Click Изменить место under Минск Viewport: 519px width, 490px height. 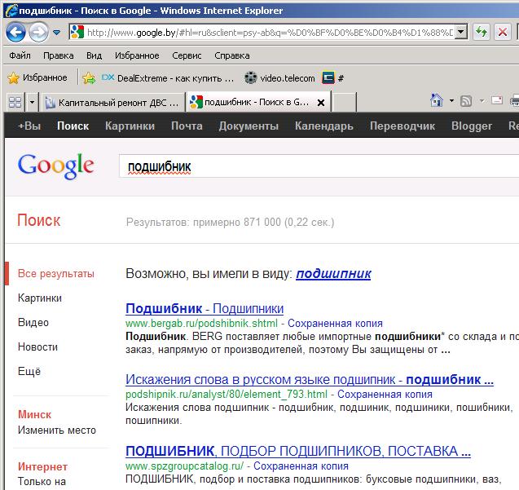click(x=57, y=430)
